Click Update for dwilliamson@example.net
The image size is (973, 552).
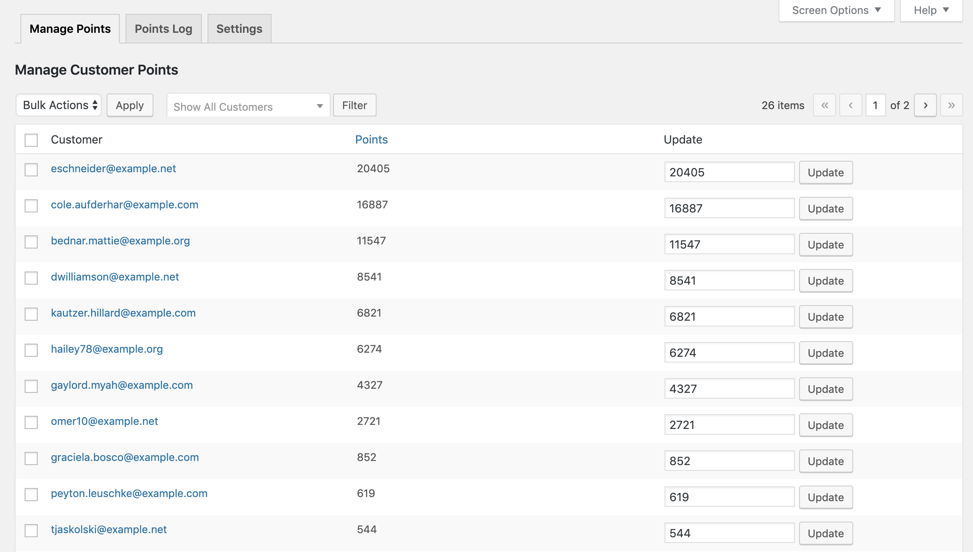click(826, 280)
